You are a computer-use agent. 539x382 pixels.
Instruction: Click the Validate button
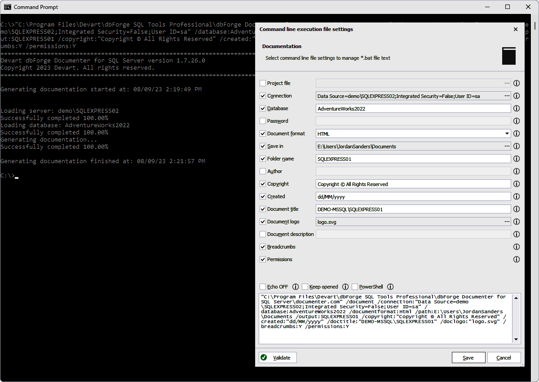click(x=277, y=357)
